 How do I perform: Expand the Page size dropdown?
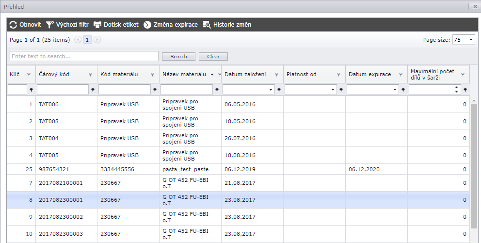point(471,40)
